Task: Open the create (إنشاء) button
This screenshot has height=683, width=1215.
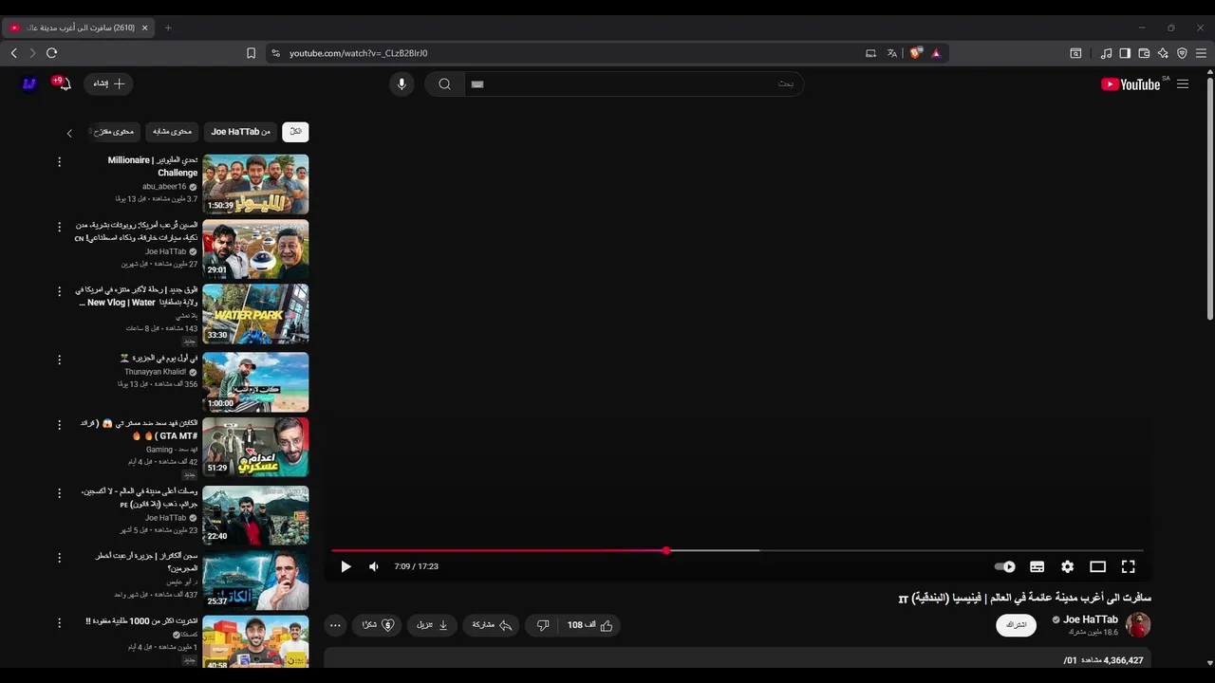Action: coord(108,83)
